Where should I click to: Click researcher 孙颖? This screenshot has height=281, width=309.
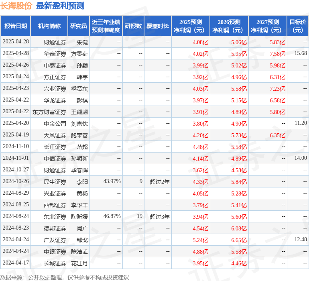click(x=82, y=65)
